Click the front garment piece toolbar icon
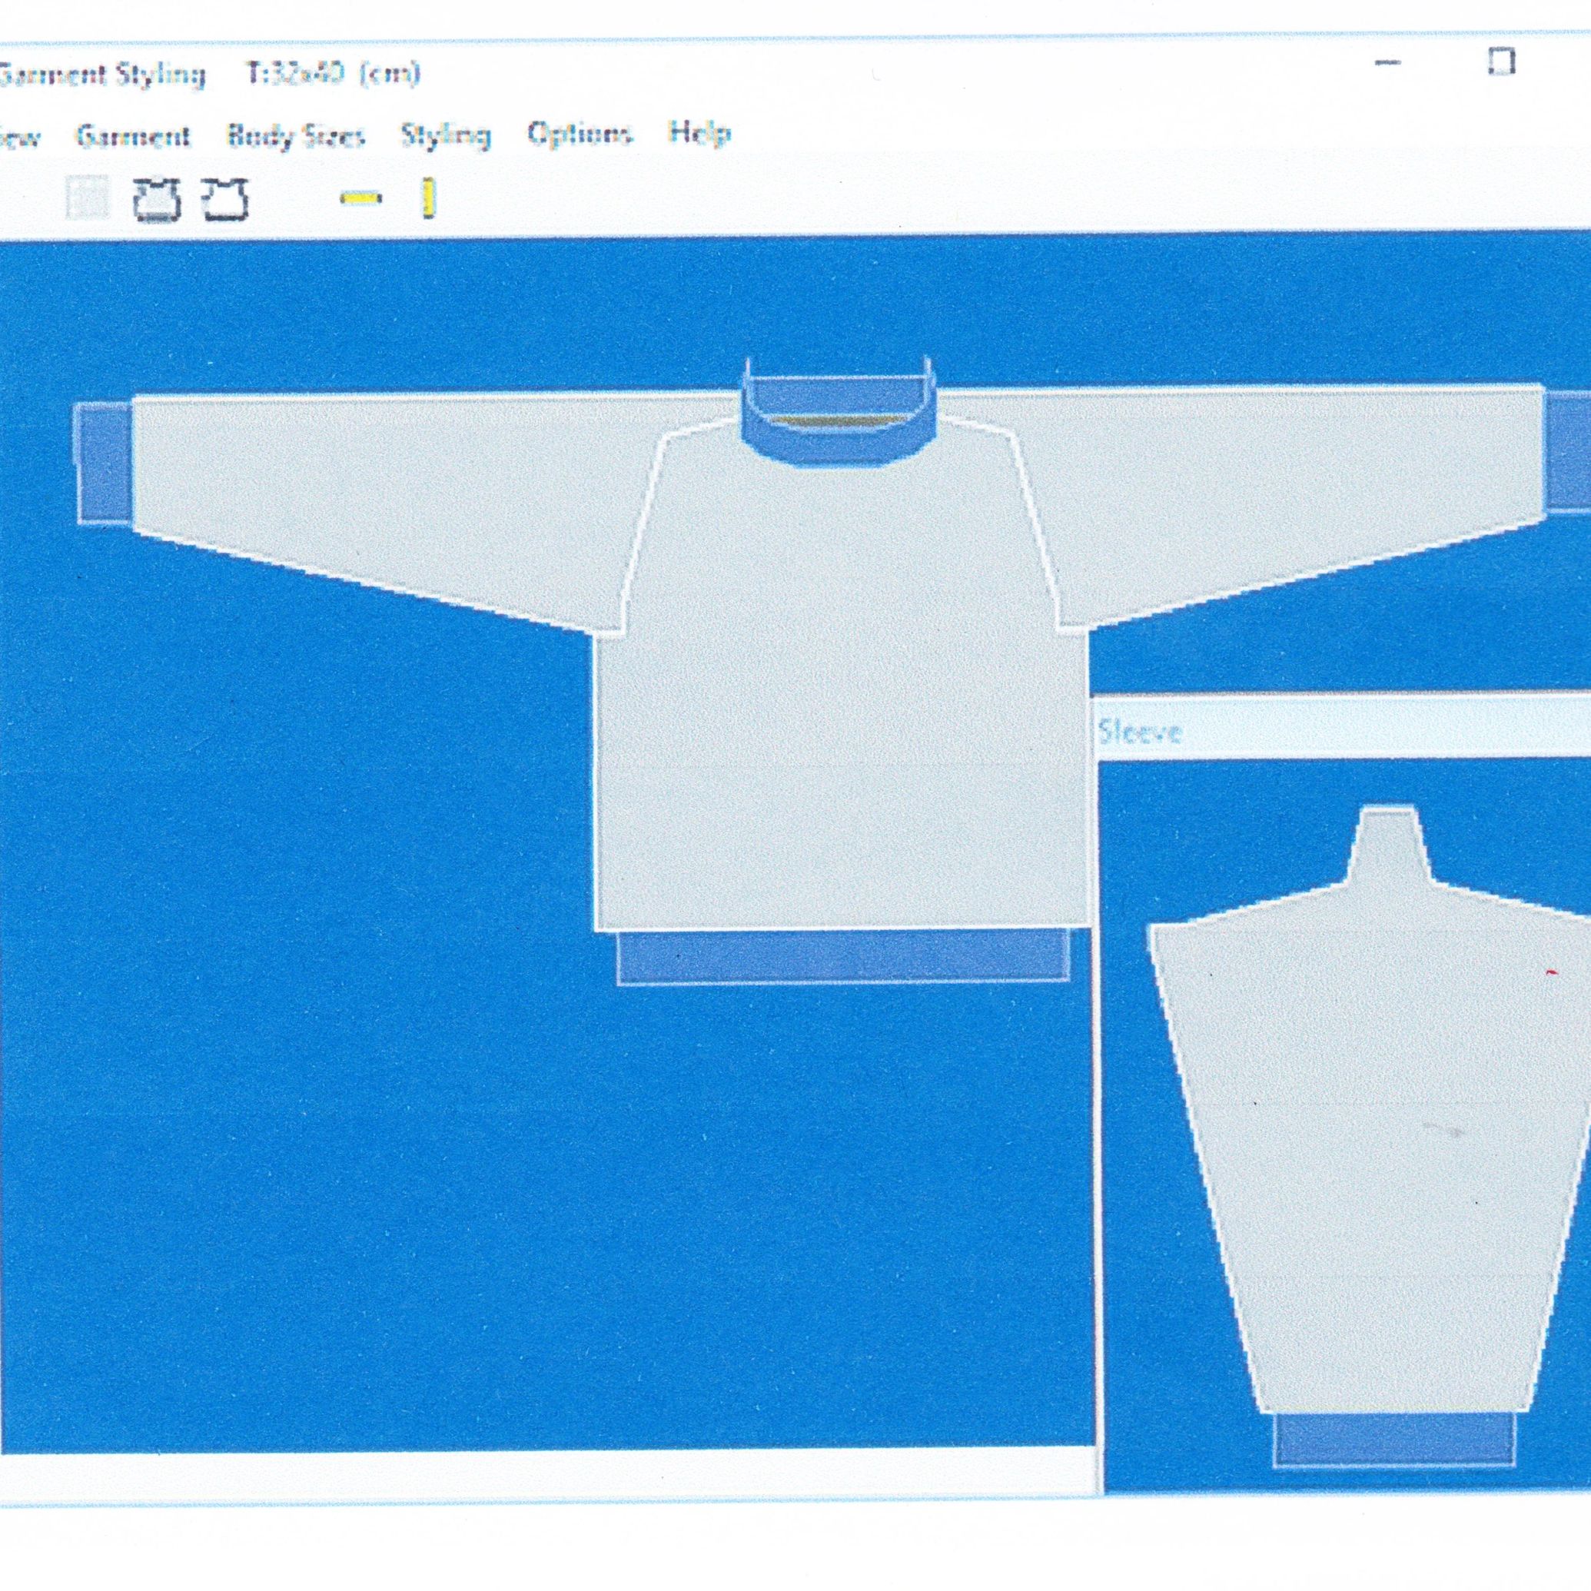Image resolution: width=1591 pixels, height=1591 pixels. 157,199
